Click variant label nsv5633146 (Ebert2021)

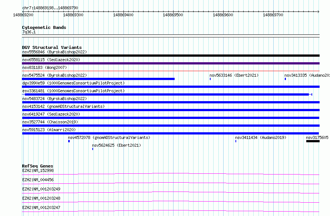coord(234,75)
